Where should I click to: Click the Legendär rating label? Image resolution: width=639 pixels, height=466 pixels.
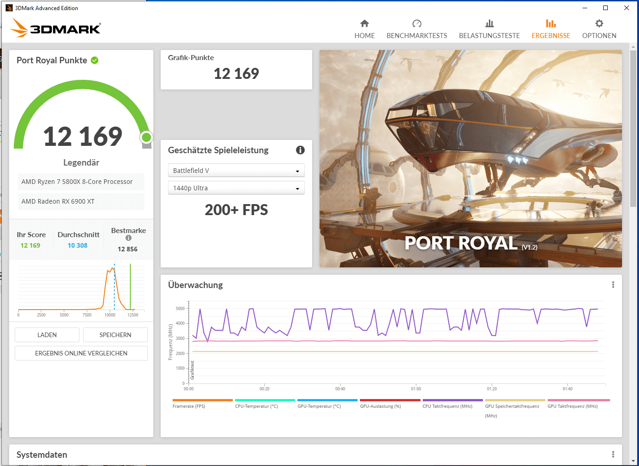tap(81, 162)
